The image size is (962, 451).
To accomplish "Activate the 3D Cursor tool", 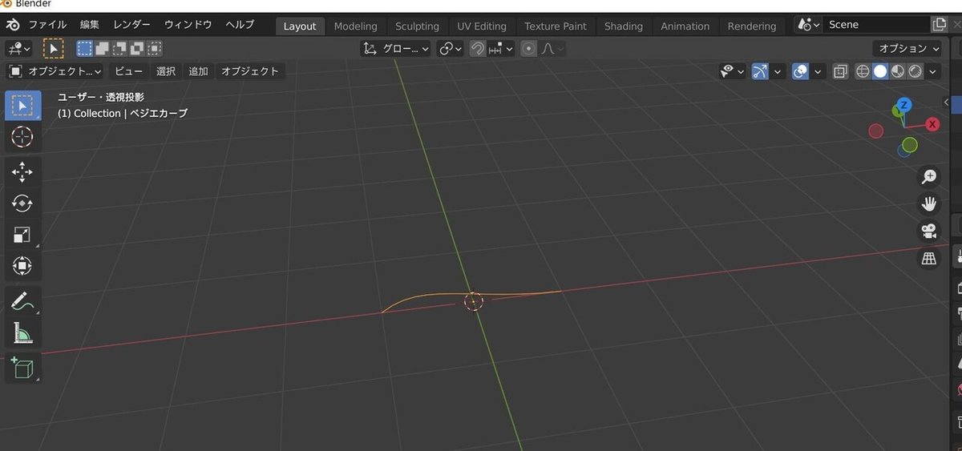I will [x=22, y=137].
